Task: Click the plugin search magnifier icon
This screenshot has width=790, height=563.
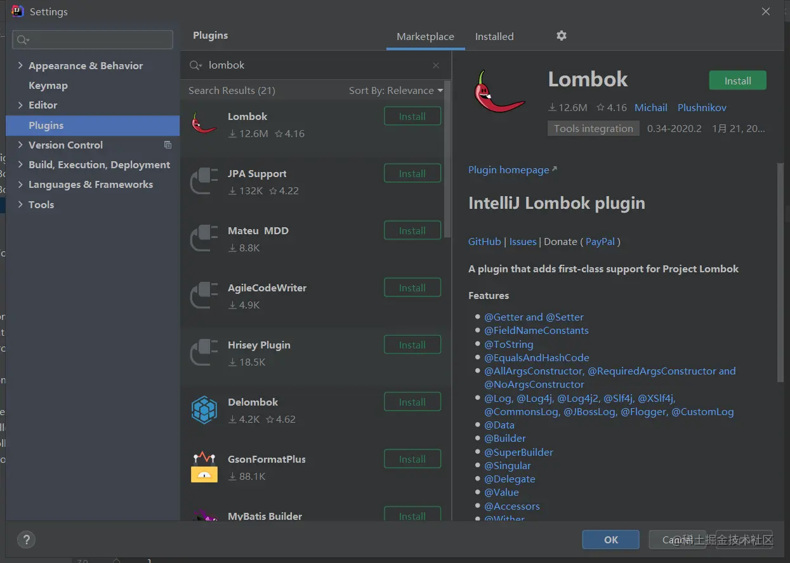Action: (x=195, y=65)
